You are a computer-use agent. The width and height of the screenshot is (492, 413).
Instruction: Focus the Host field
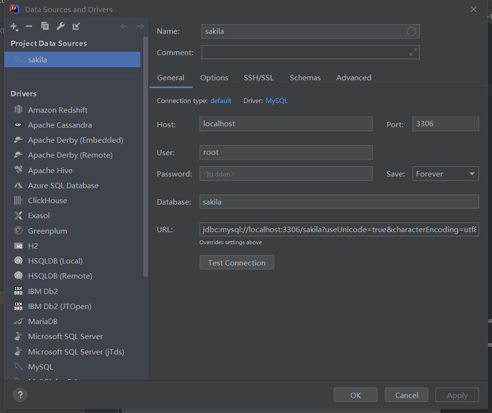point(286,124)
